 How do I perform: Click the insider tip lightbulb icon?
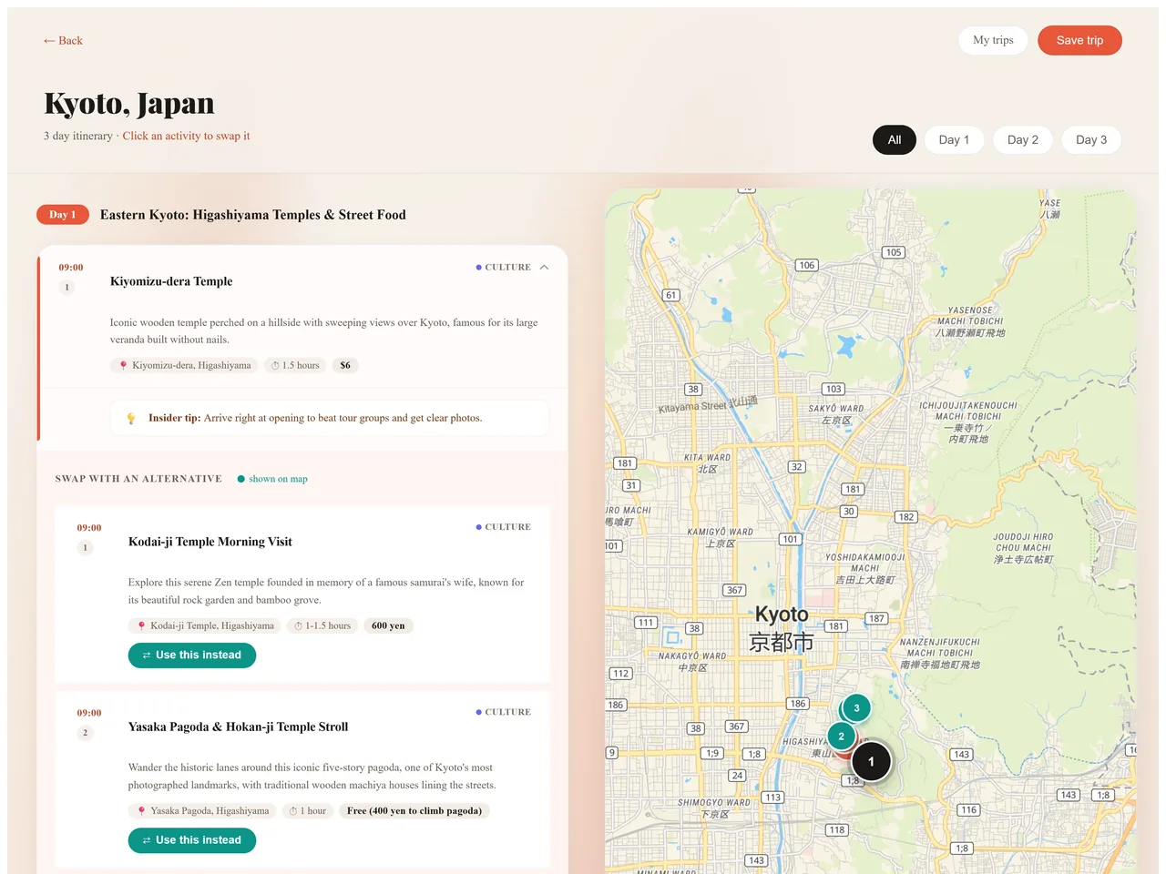130,419
